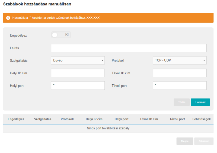Toggle the Engedélyez switch on
Image resolution: width=217 pixels, height=153 pixels.
point(61,35)
